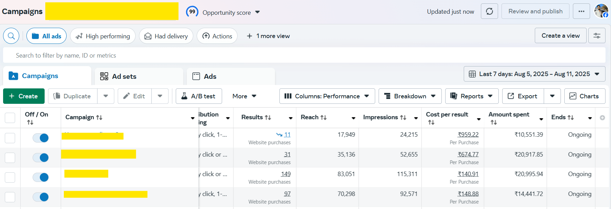Screen dimensions: 611x209
Task: Sort by Reach column arrows
Action: point(324,118)
